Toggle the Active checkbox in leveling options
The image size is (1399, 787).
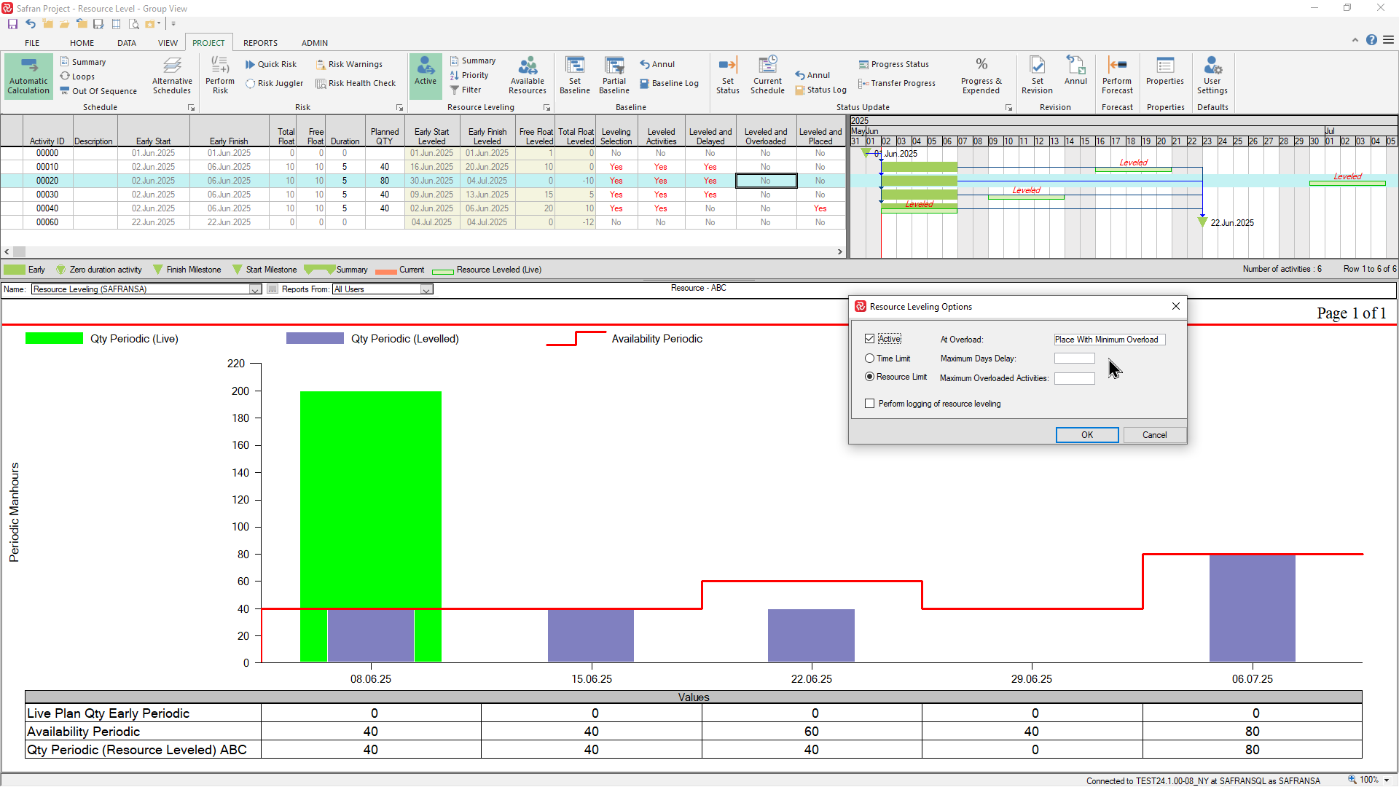869,339
